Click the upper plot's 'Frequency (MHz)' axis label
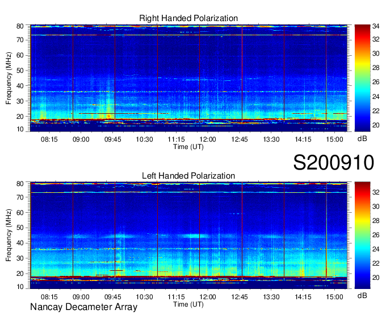 pos(9,78)
